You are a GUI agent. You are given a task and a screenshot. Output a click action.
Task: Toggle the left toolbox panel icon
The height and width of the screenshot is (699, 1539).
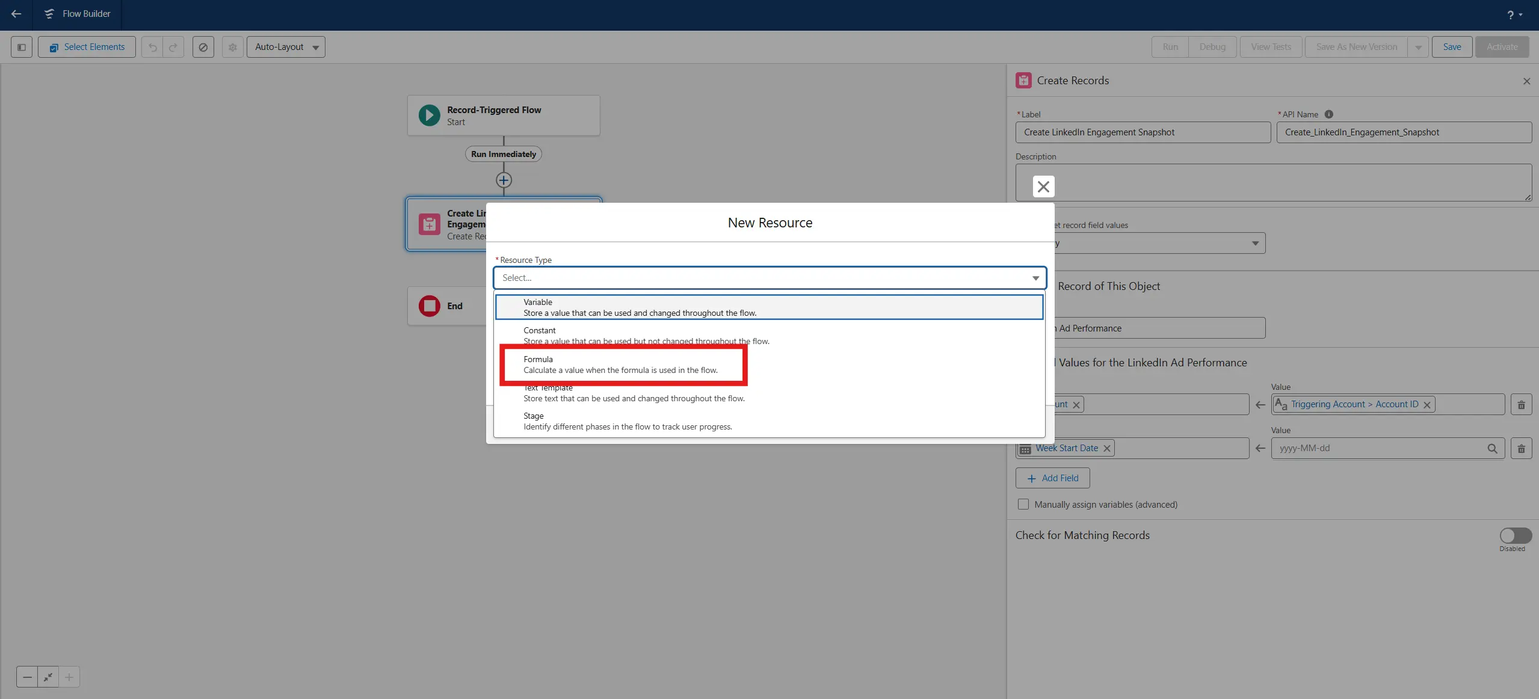coord(22,47)
